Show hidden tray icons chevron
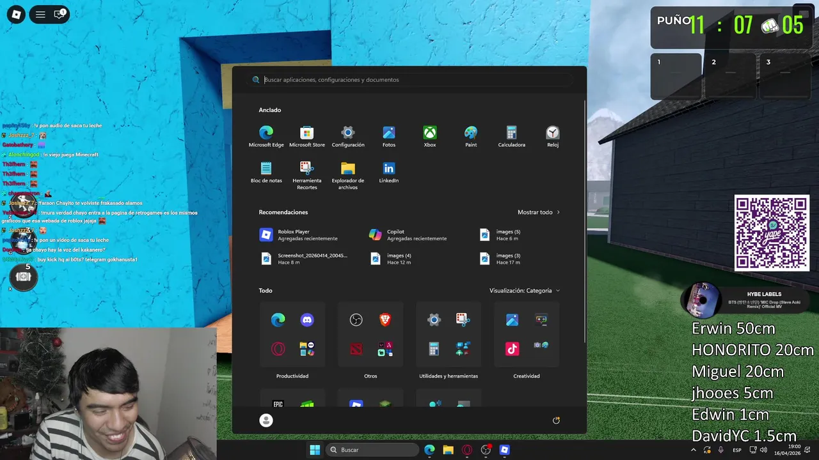This screenshot has height=460, width=819. pos(693,450)
